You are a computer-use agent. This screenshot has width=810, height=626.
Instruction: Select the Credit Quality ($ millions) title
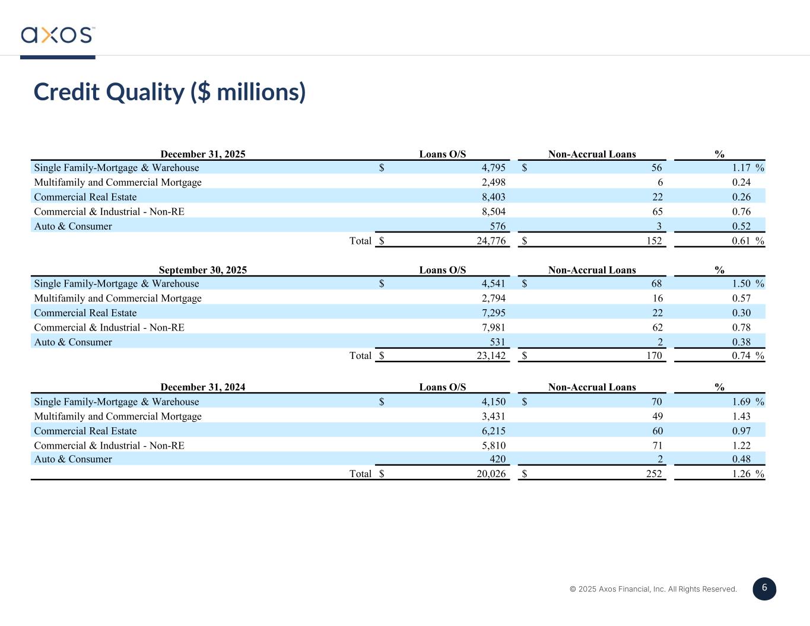(170, 92)
